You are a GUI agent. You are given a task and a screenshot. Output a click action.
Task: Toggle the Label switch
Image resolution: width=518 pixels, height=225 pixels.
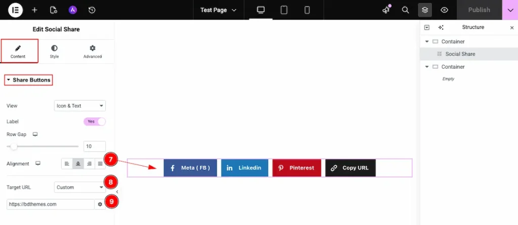(95, 121)
